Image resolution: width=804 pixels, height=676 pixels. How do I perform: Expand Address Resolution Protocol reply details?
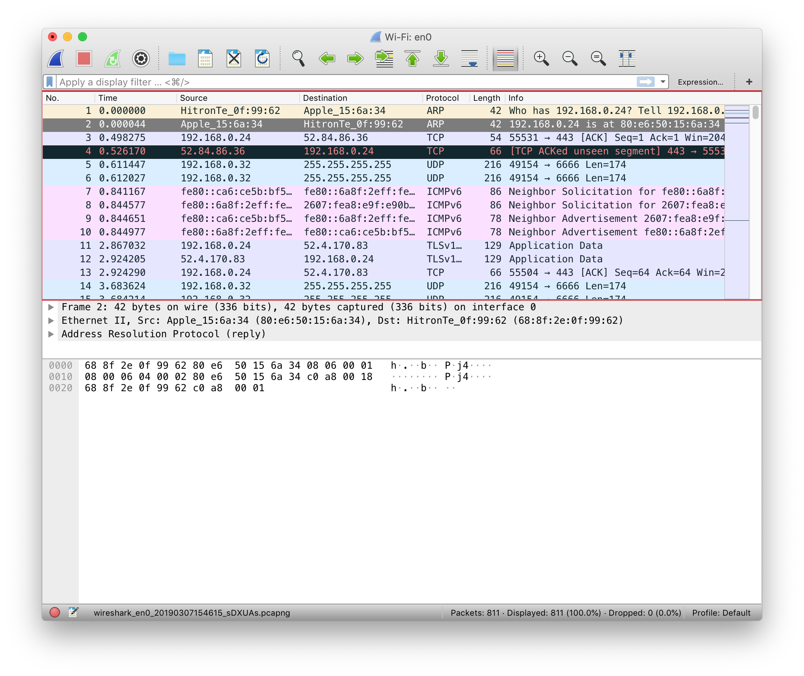pos(51,334)
